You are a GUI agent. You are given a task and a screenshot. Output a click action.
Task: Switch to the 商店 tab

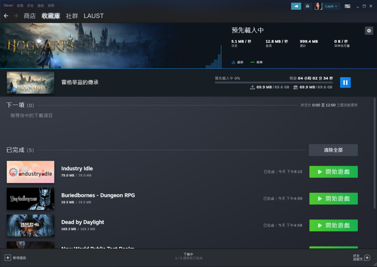coord(29,16)
